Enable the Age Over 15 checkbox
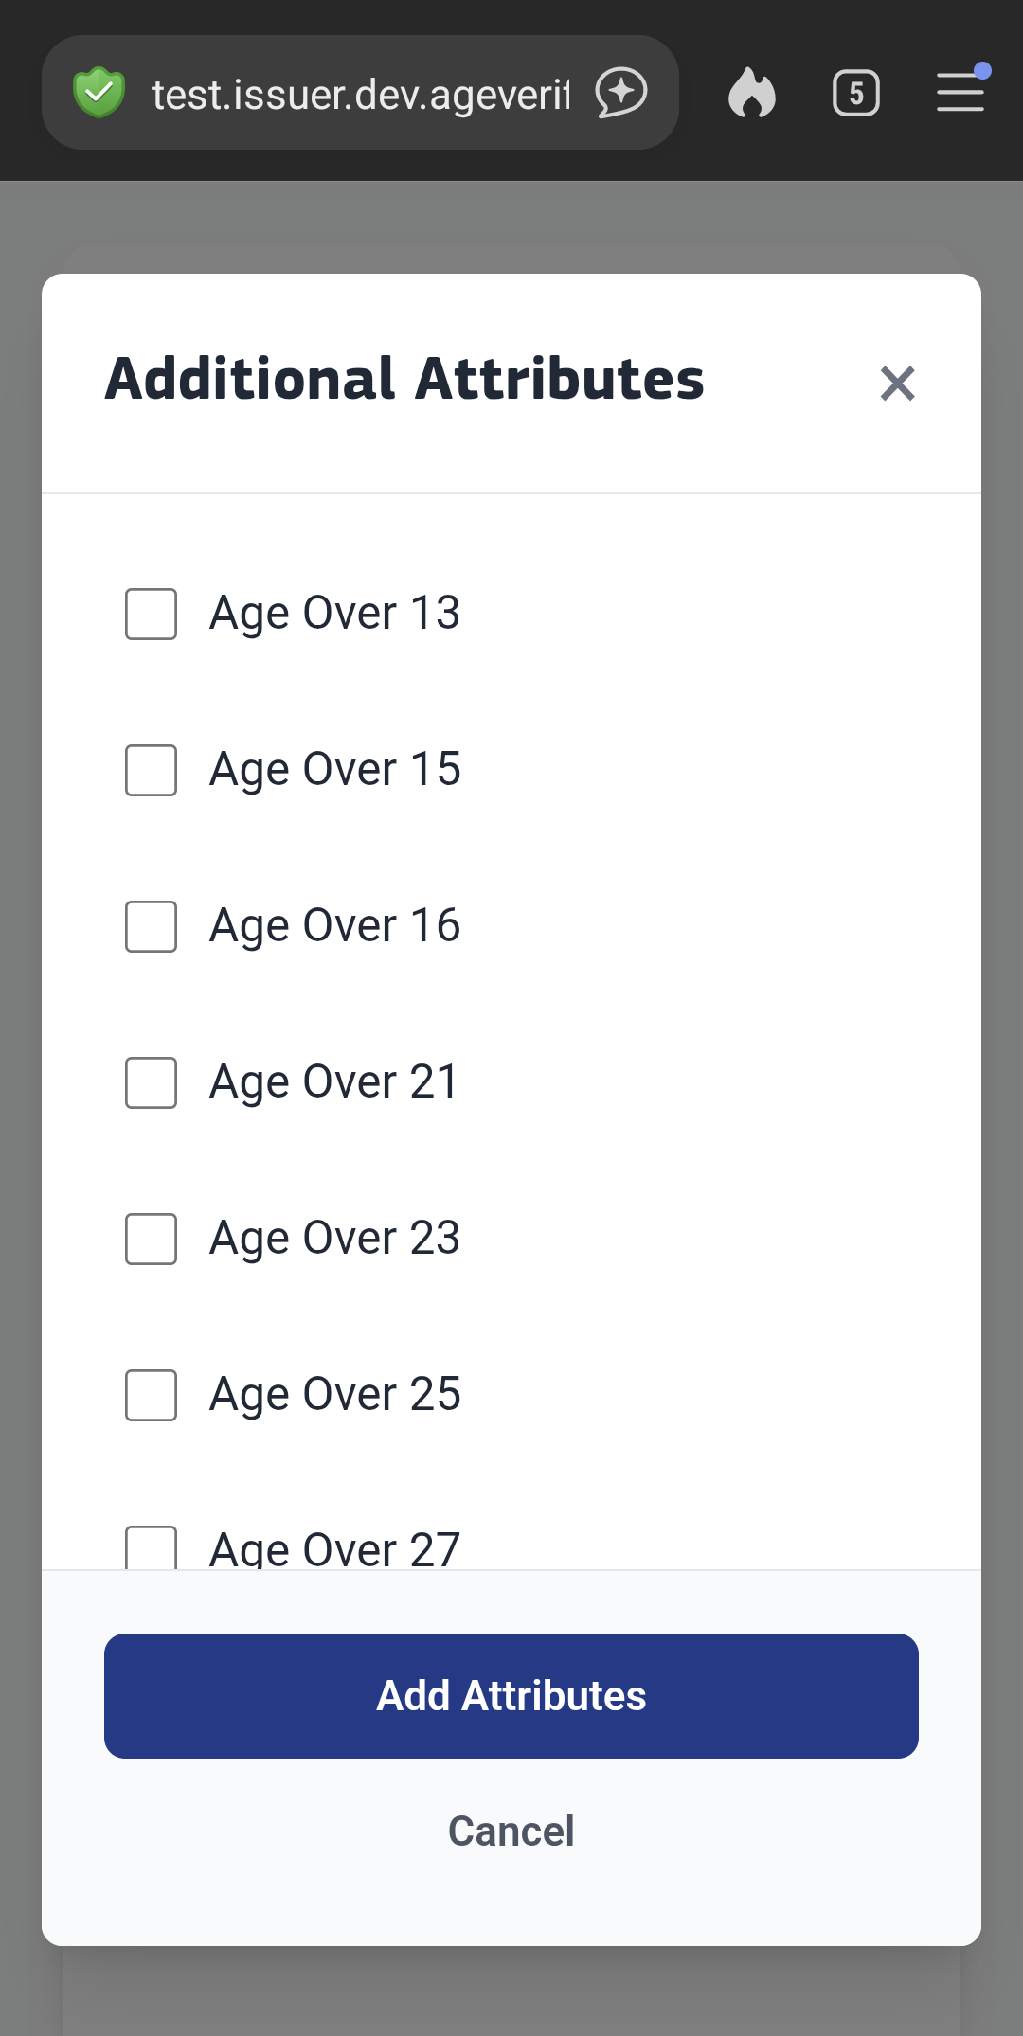The image size is (1023, 2036). pyautogui.click(x=152, y=770)
